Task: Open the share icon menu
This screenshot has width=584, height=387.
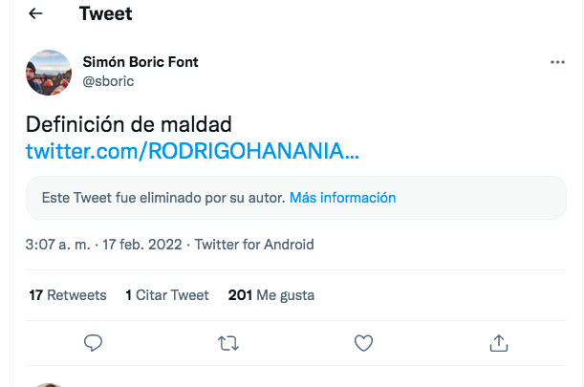Action: tap(498, 342)
